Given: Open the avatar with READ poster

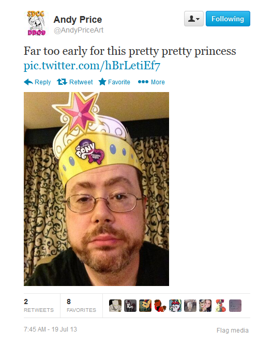Looking at the screenshot, I should [x=145, y=306].
